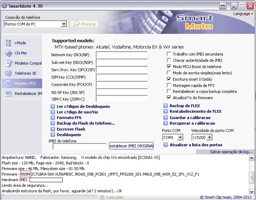
Task: Click the Sub-net Key (NSCK/NSP) field
Action: point(122,62)
